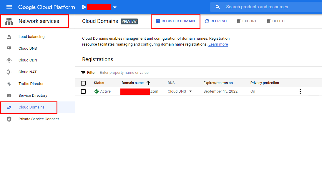The height and width of the screenshot is (192, 322).
Task: Sort by the Domain name column header
Action: 132,83
